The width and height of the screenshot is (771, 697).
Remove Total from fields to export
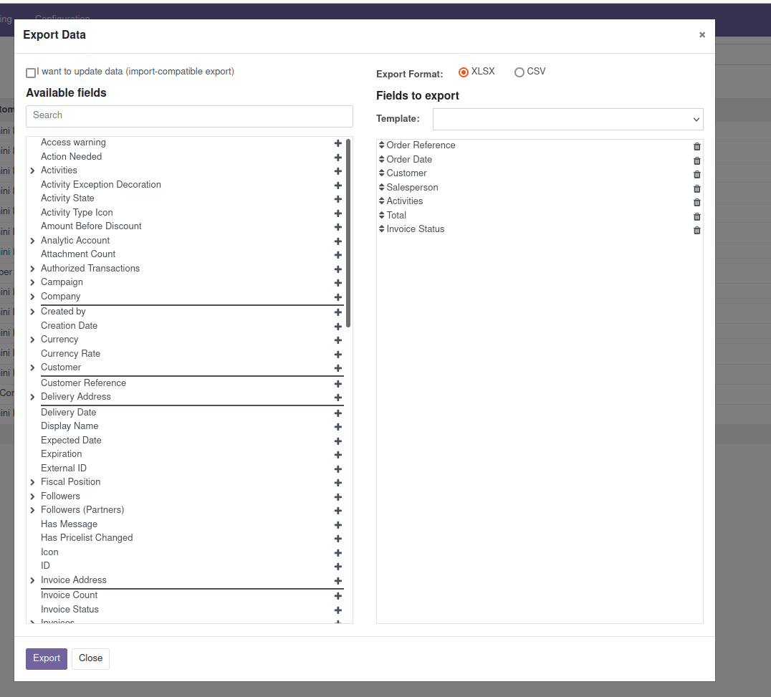point(696,217)
